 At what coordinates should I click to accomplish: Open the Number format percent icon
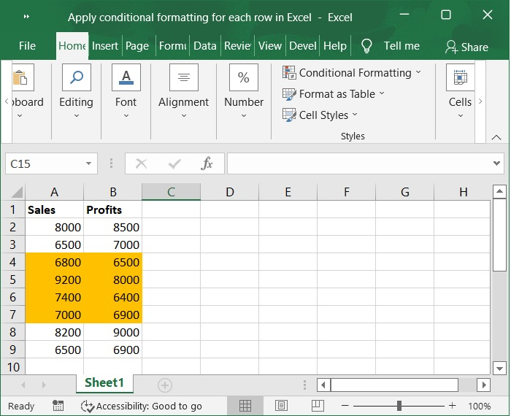[x=243, y=78]
